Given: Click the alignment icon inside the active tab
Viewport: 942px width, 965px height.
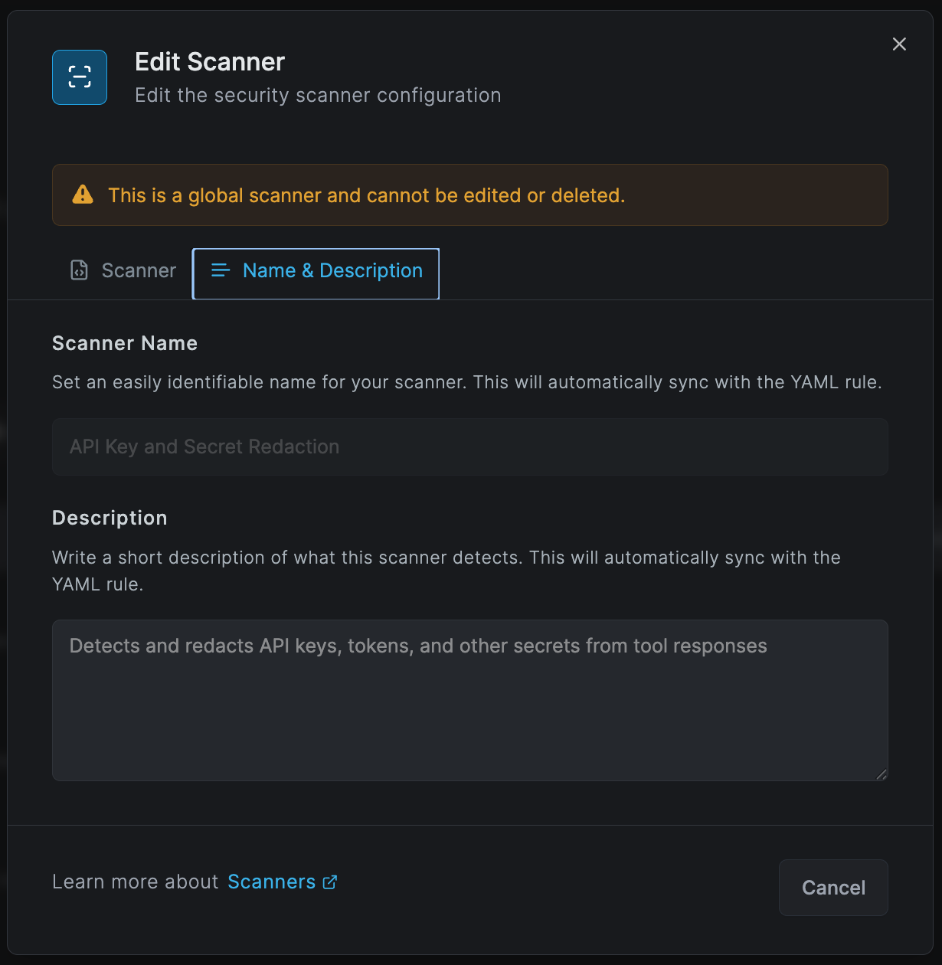Looking at the screenshot, I should coord(220,271).
